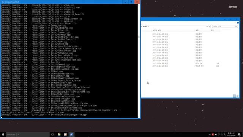Toggle the IME input mode indicator A
The width and height of the screenshot is (243, 137).
225,134
